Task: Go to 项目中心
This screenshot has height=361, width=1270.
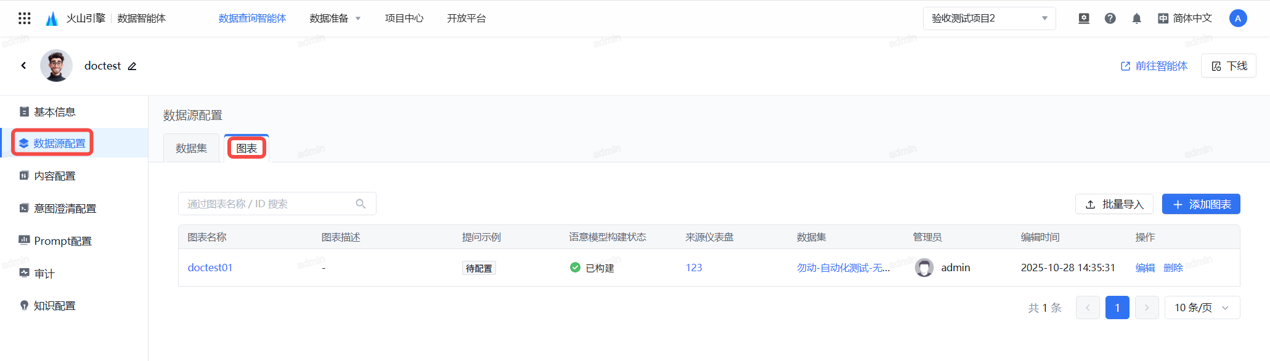Action: tap(404, 18)
